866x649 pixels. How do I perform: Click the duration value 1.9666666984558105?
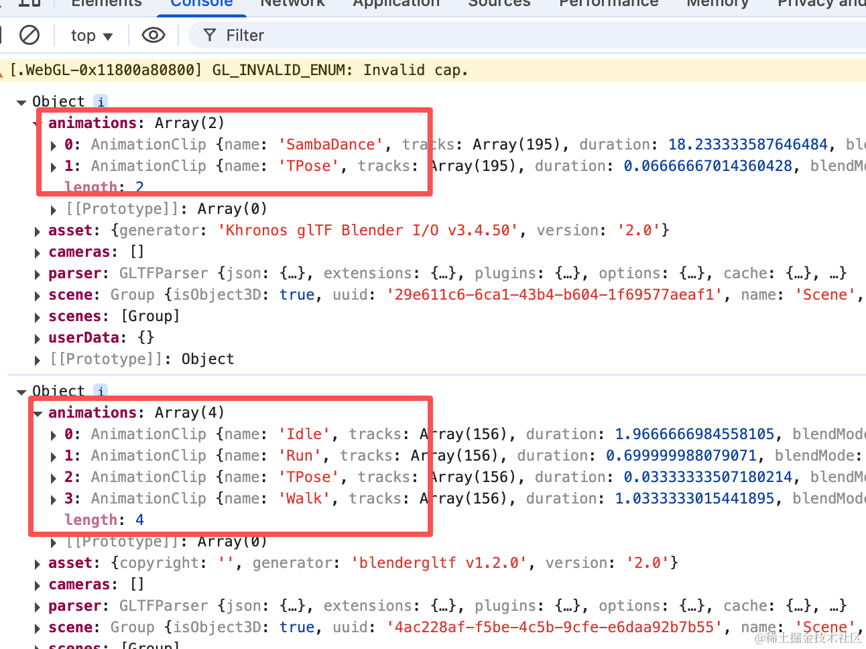click(x=694, y=434)
